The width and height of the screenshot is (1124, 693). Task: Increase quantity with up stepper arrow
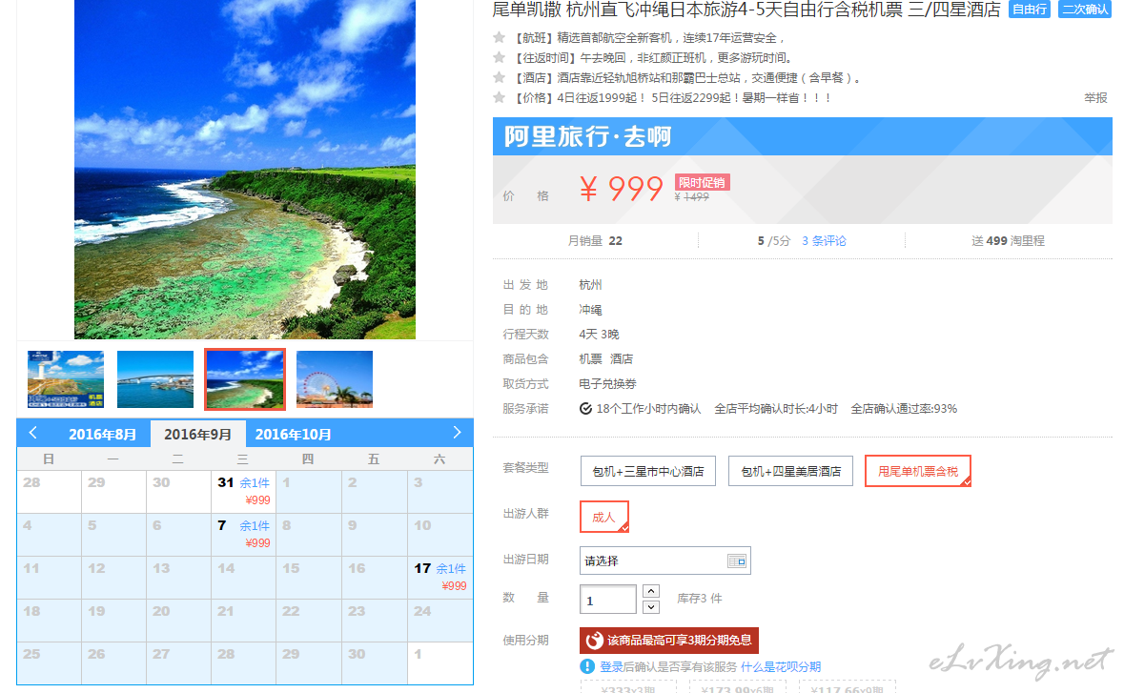tap(651, 591)
